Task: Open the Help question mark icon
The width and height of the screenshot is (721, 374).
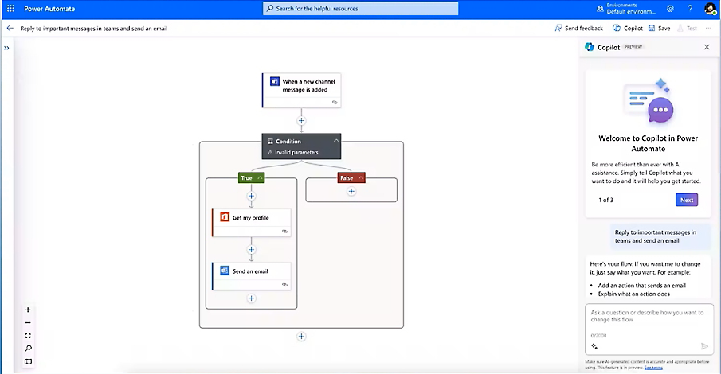Action: pyautogui.click(x=689, y=8)
